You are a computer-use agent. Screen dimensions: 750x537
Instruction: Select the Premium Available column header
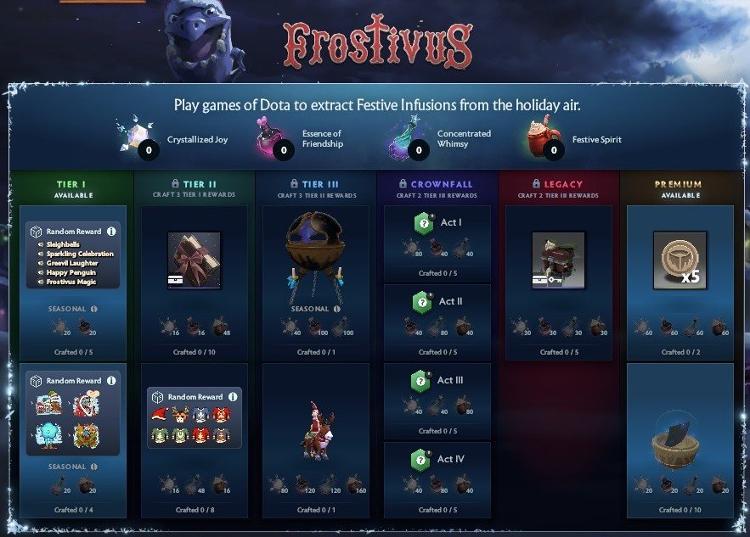tap(680, 188)
